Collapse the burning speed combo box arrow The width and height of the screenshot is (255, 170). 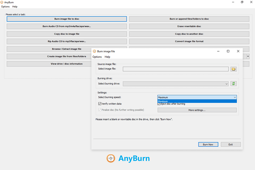(235, 97)
